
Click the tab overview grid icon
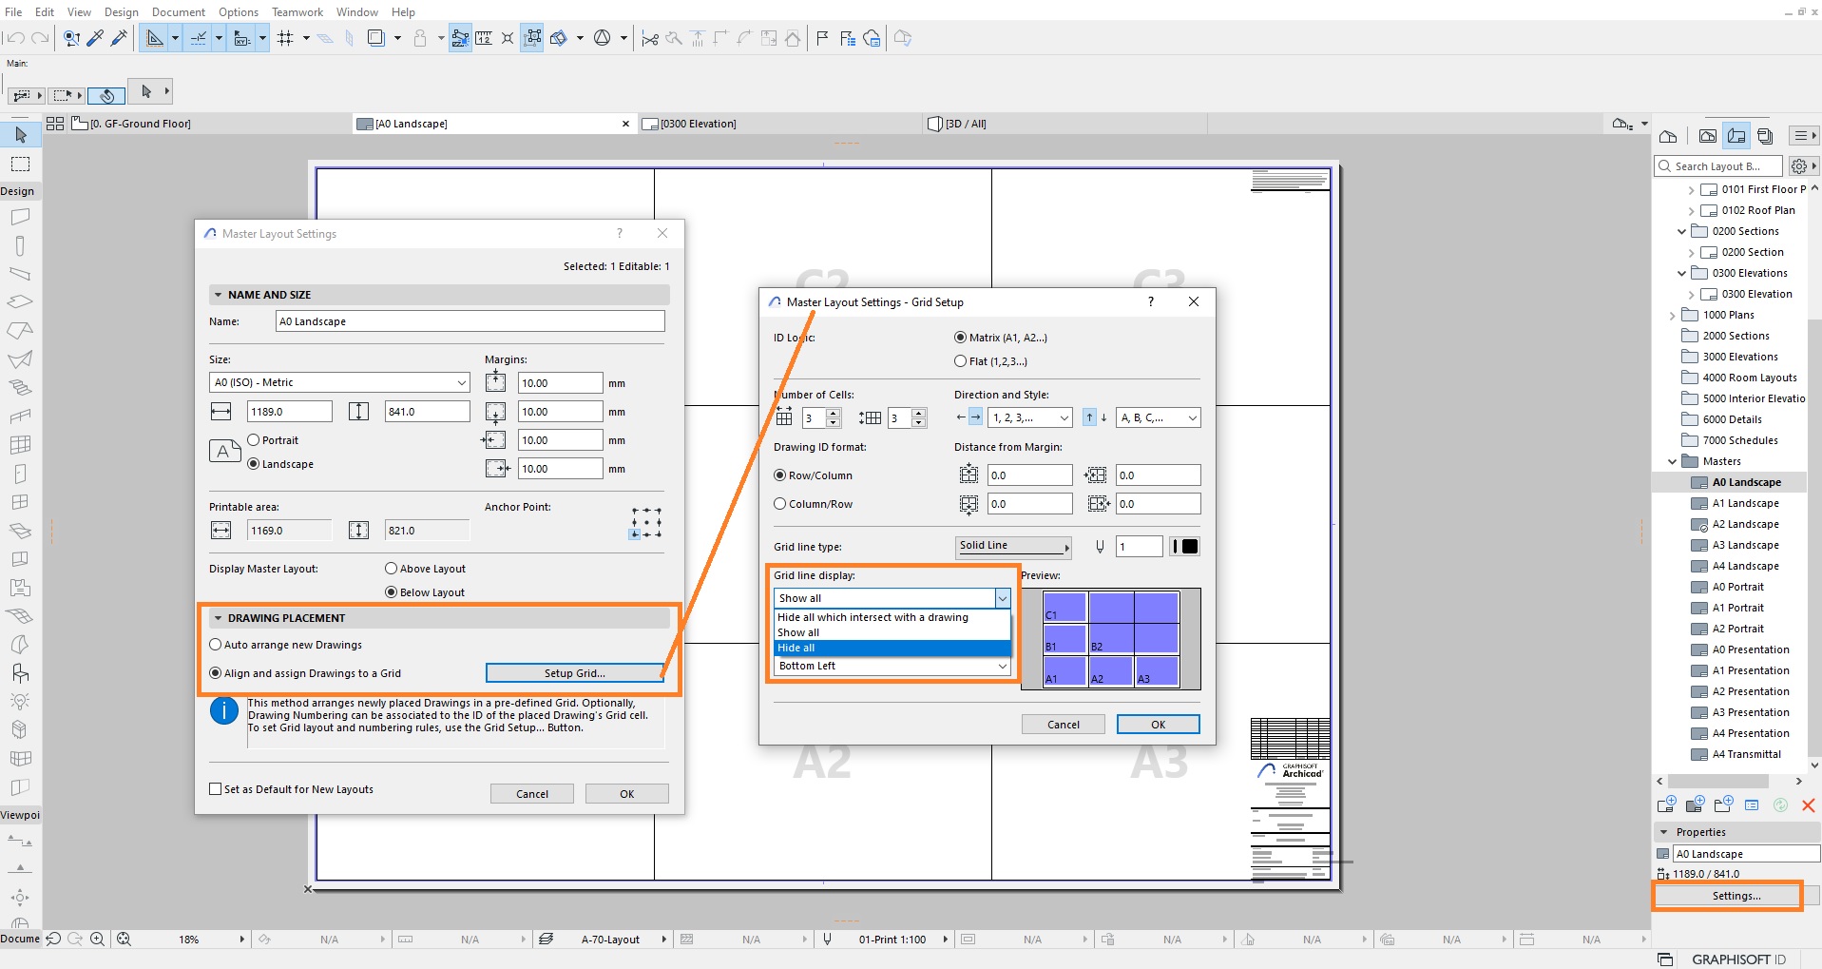pyautogui.click(x=55, y=124)
